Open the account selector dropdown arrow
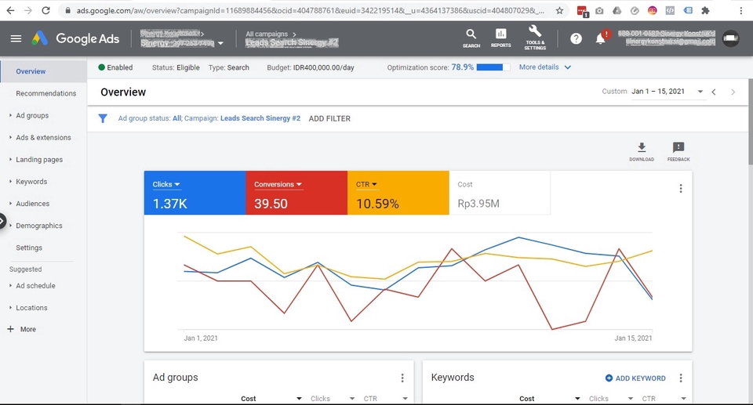 coord(220,43)
